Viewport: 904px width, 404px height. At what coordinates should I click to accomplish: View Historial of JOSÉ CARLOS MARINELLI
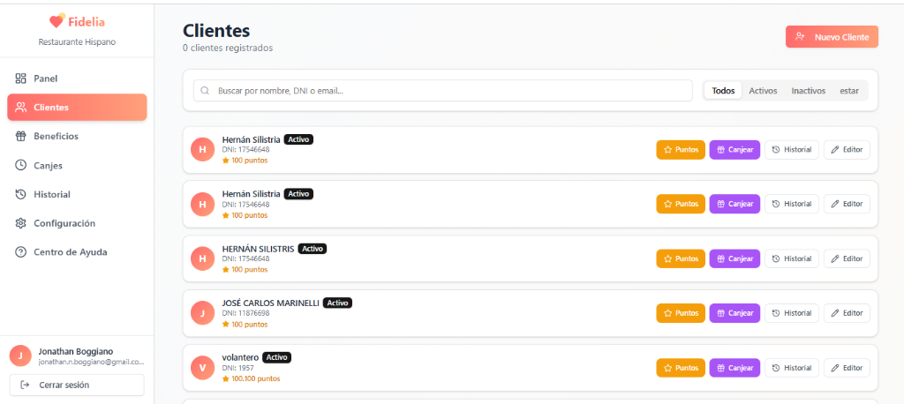point(792,313)
